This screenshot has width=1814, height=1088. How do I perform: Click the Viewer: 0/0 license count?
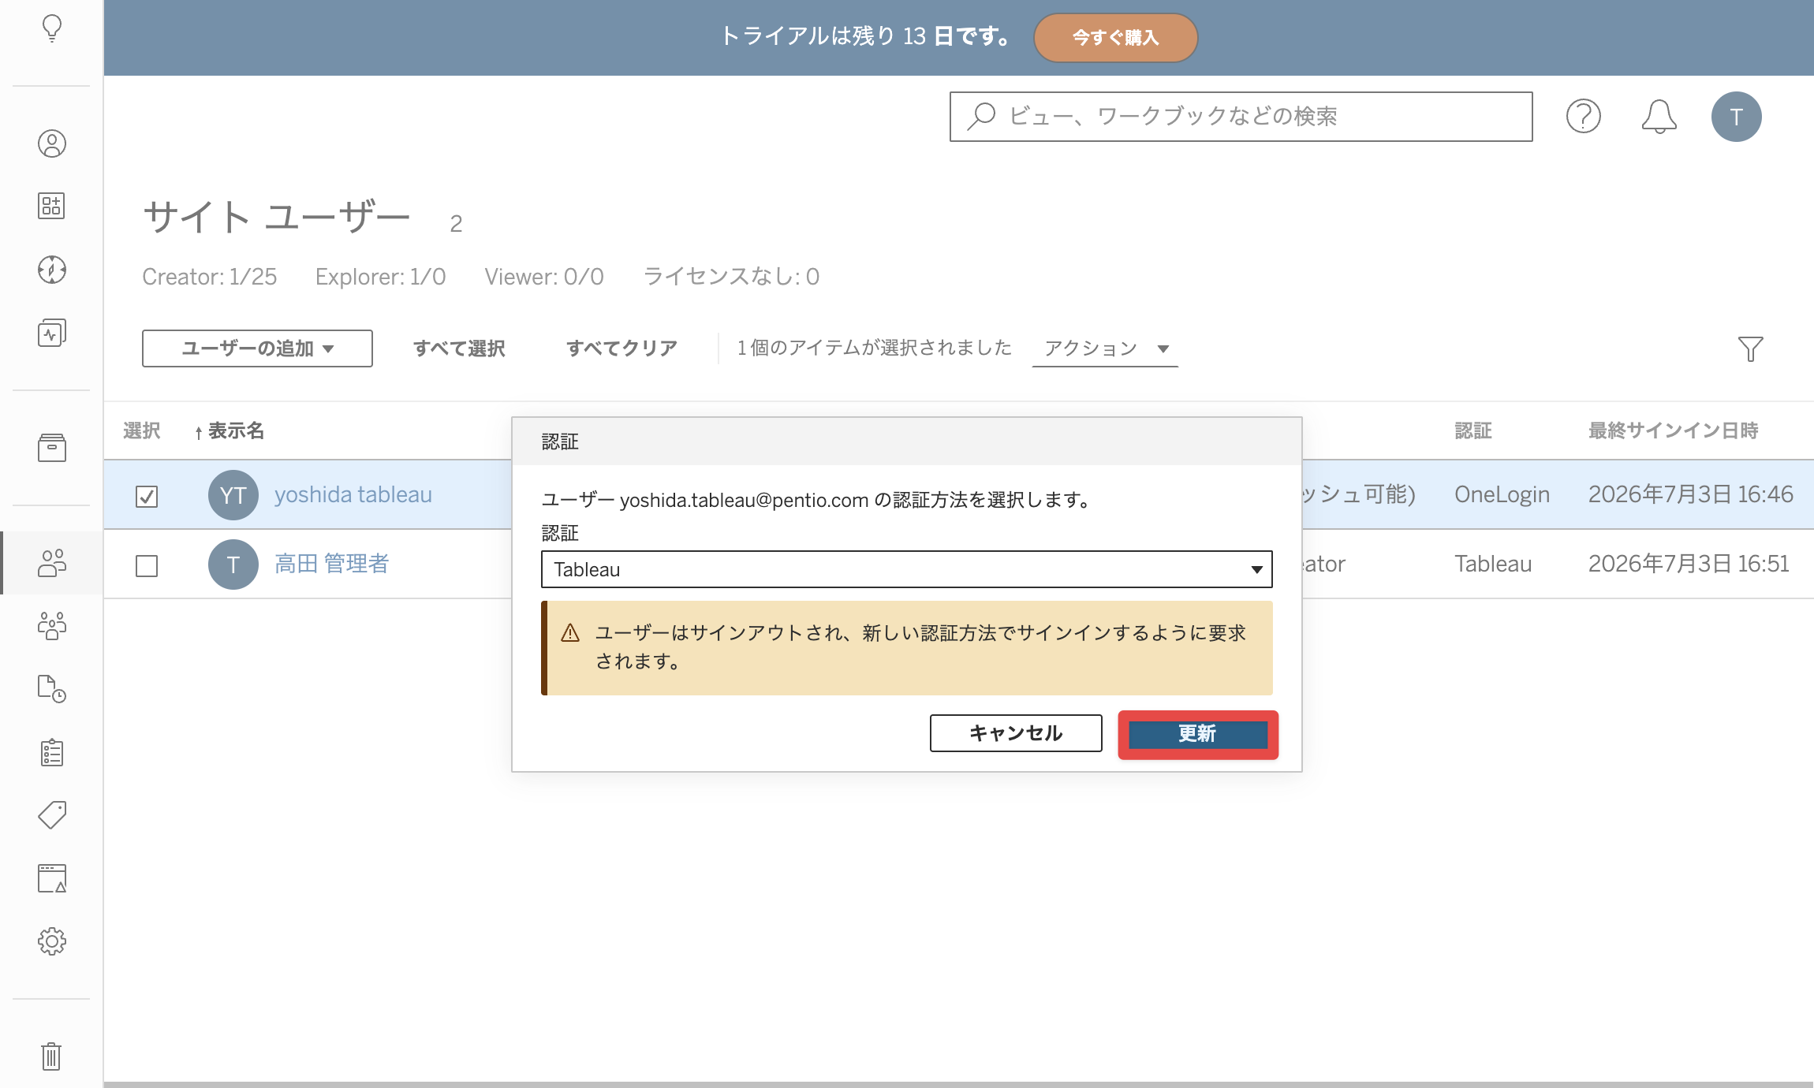point(544,277)
